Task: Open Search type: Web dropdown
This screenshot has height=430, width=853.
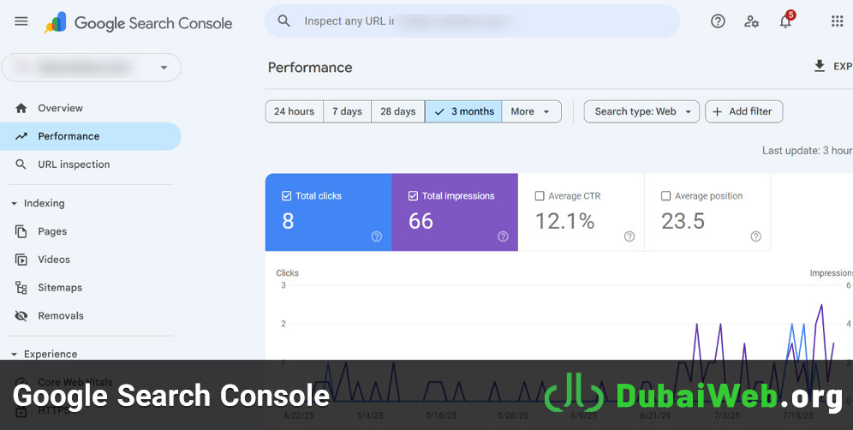Action: click(641, 111)
